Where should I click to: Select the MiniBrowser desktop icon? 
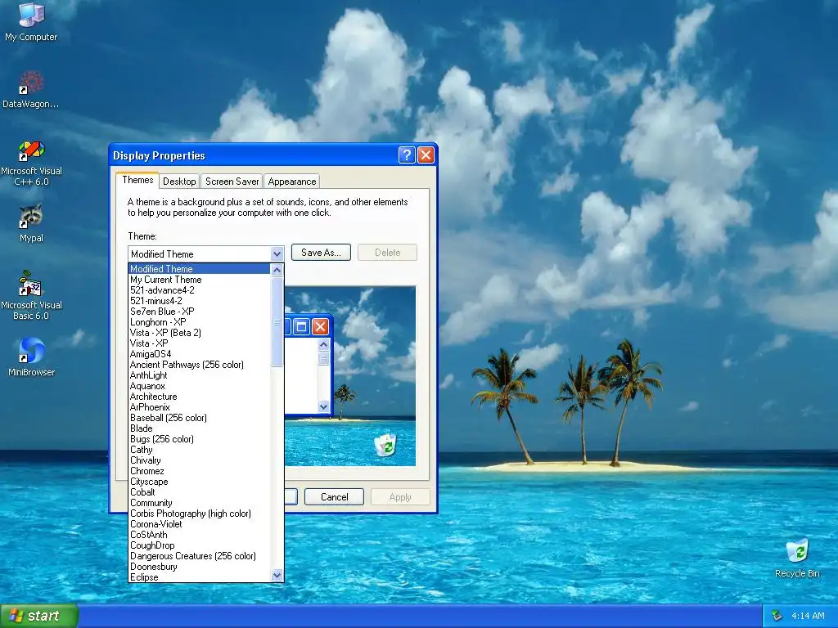(x=31, y=357)
